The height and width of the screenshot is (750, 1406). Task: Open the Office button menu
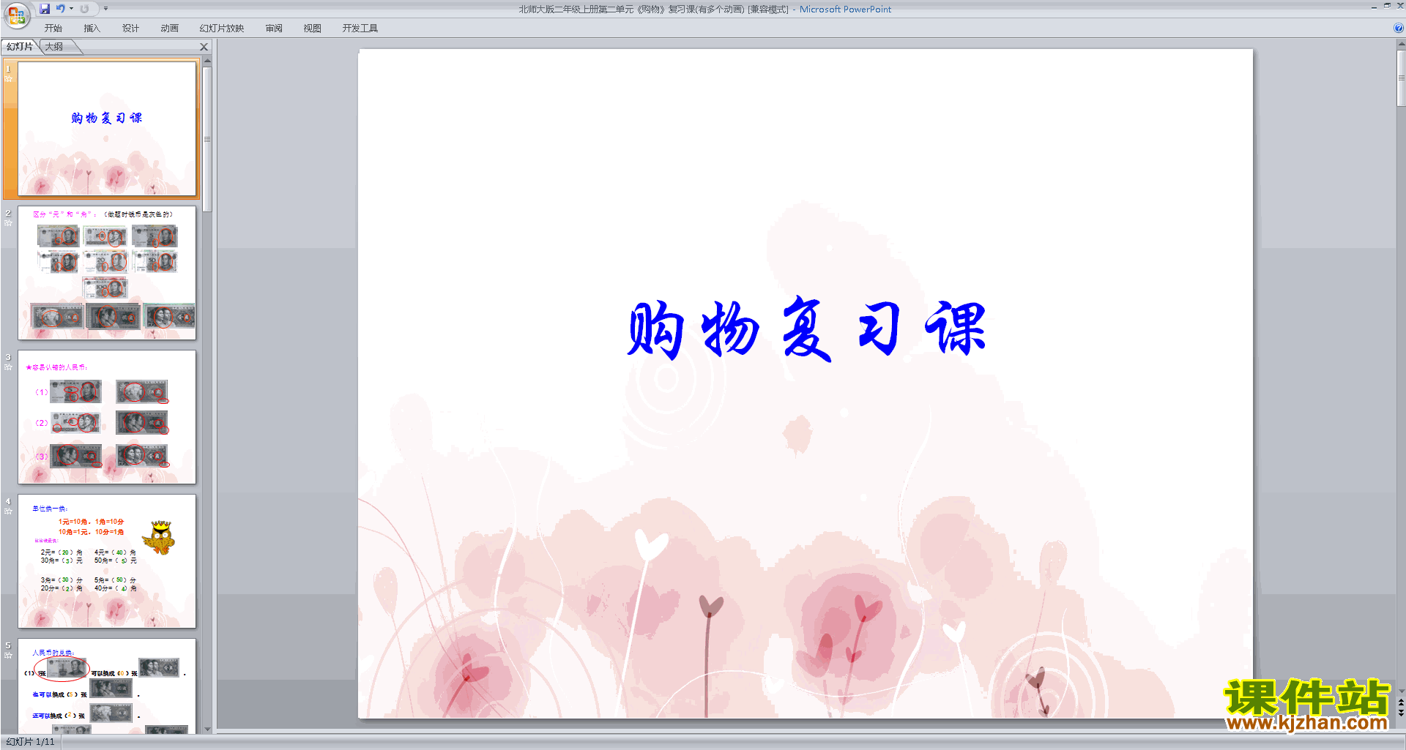click(16, 15)
